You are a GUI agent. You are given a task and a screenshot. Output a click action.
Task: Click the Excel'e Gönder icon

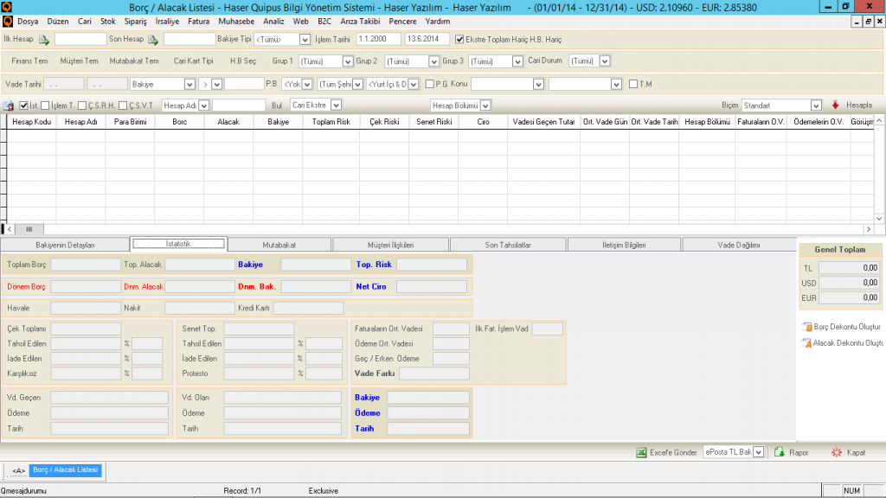(642, 452)
